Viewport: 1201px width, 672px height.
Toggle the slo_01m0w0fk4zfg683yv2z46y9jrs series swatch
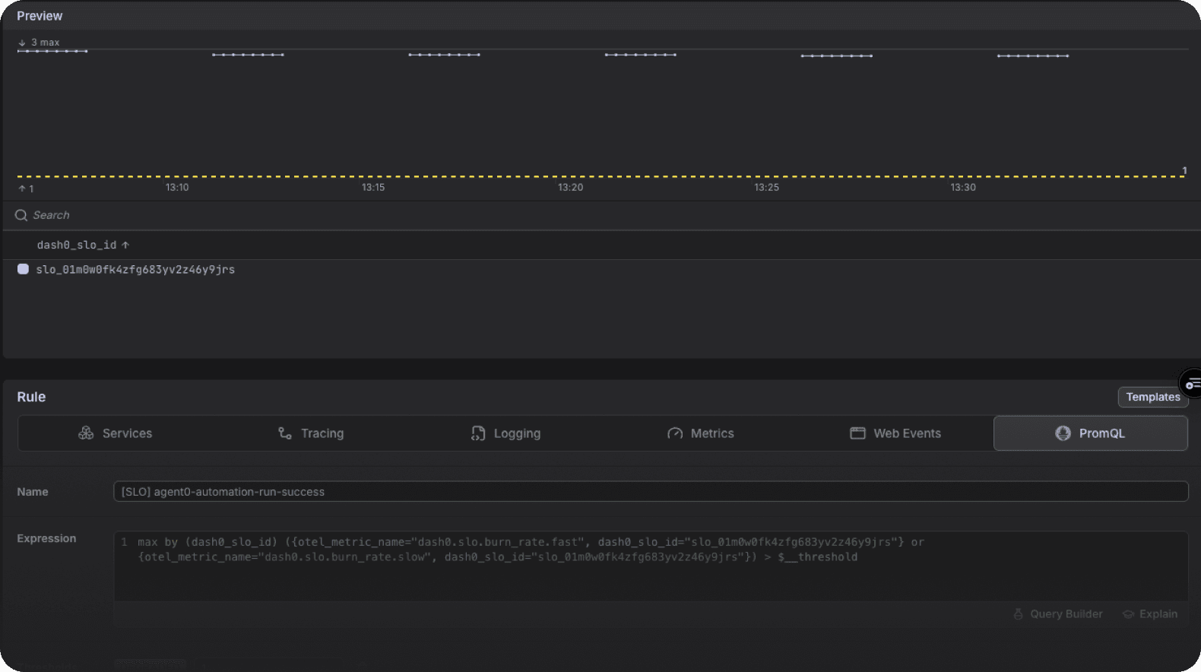pyautogui.click(x=24, y=269)
